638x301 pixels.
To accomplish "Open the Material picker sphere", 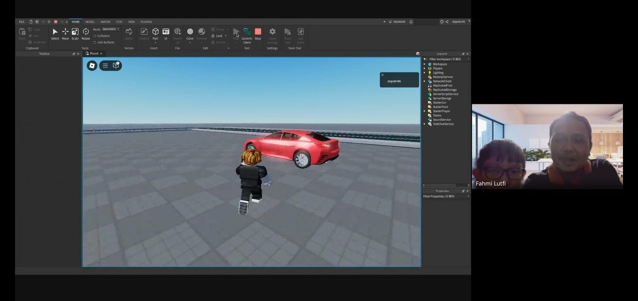I will click(x=202, y=31).
